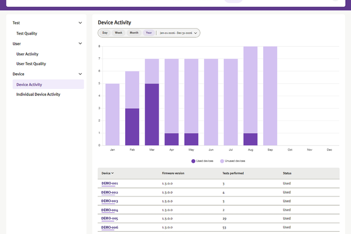Viewport: 351px width, 234px height.
Task: Open device DEMO-006 link
Action: [x=109, y=228]
